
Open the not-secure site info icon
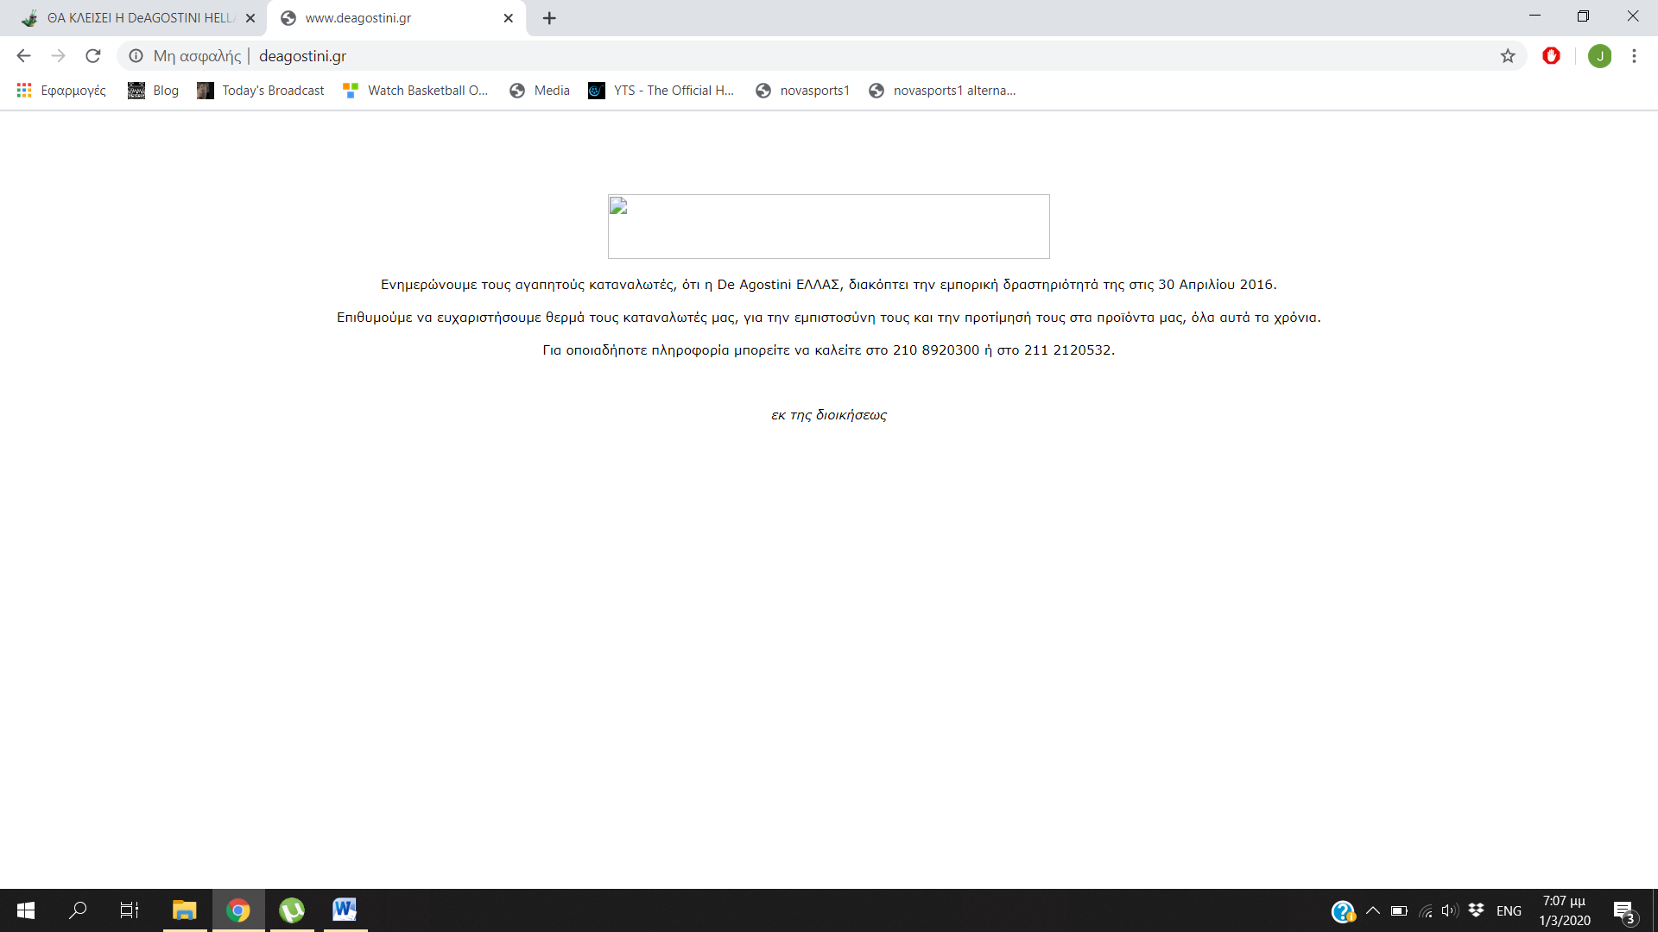[136, 56]
